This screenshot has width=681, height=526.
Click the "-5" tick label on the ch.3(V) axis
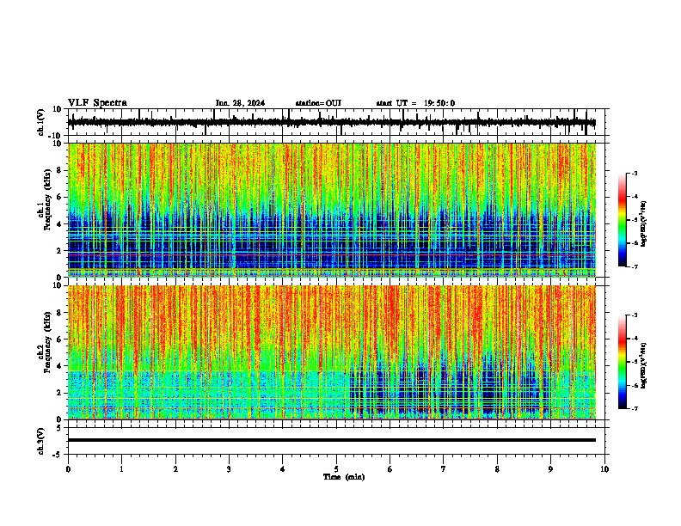pyautogui.click(x=58, y=455)
